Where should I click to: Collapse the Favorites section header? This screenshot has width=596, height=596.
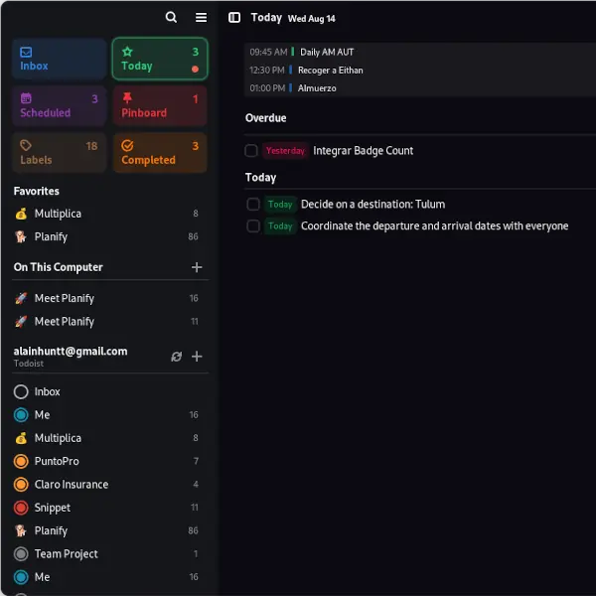[37, 191]
